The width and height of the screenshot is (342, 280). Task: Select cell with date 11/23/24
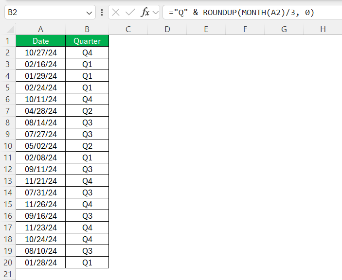40,227
